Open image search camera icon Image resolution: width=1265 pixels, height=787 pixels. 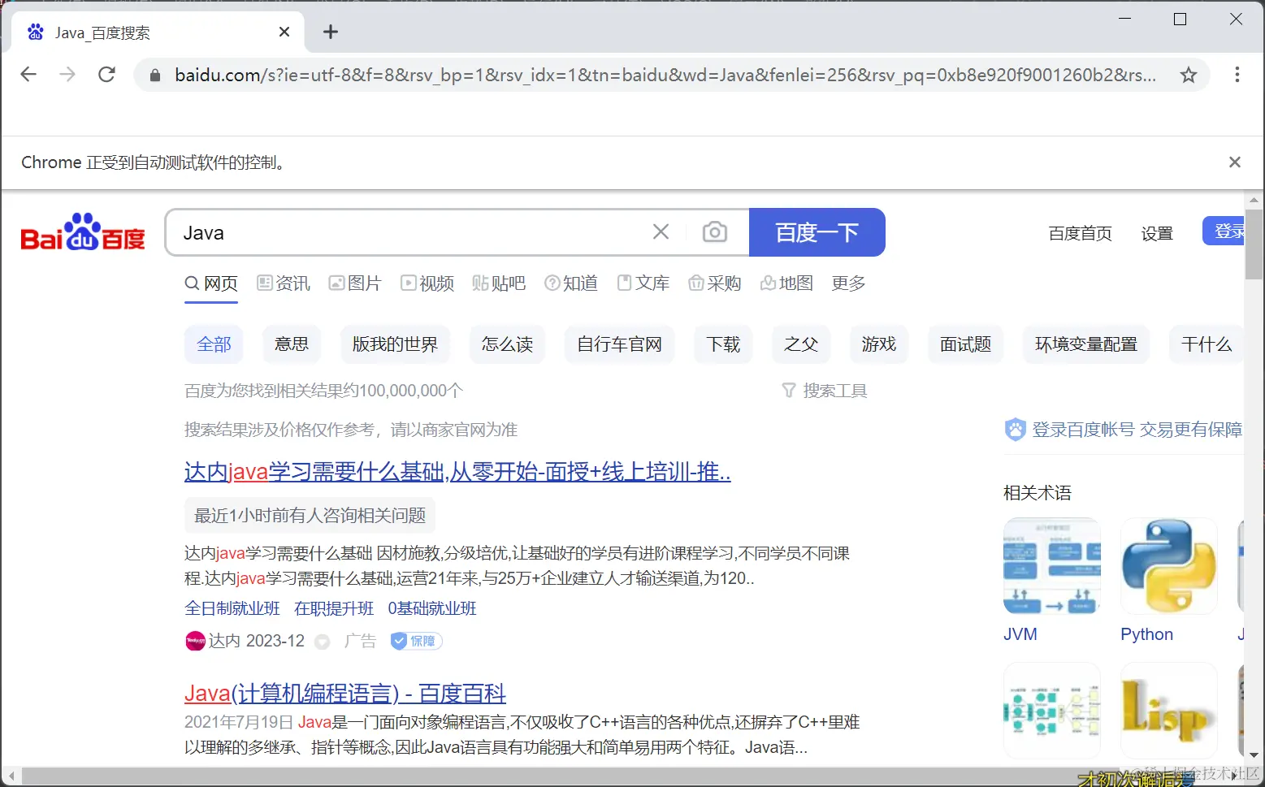pos(715,232)
